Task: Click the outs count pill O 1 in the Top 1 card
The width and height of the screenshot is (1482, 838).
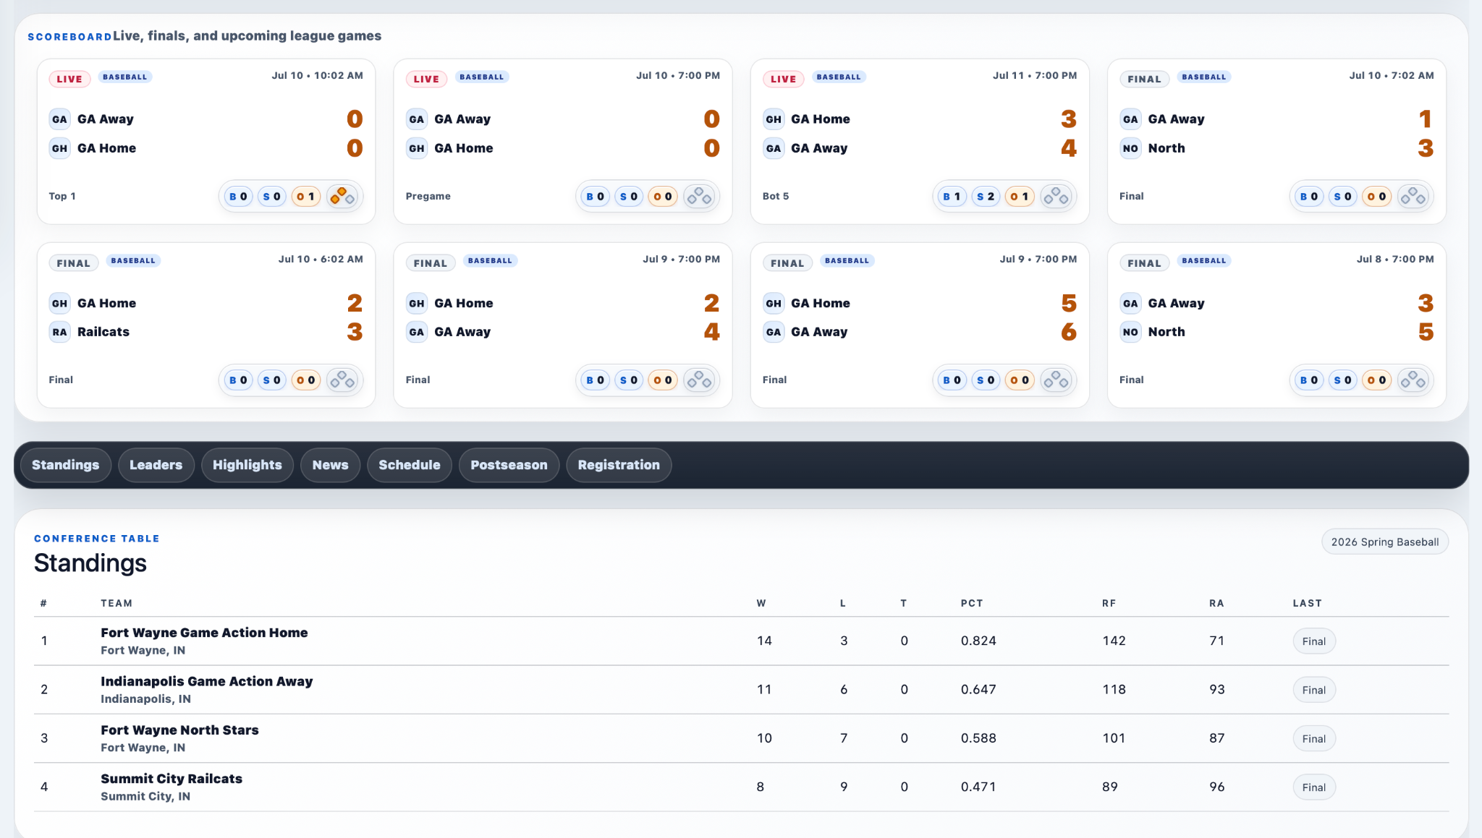Action: click(306, 197)
